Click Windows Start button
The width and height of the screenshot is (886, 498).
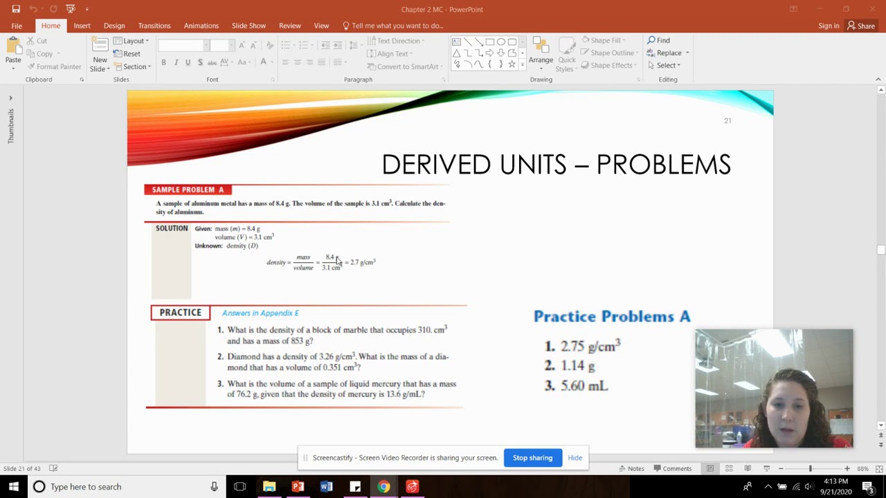pos(13,486)
